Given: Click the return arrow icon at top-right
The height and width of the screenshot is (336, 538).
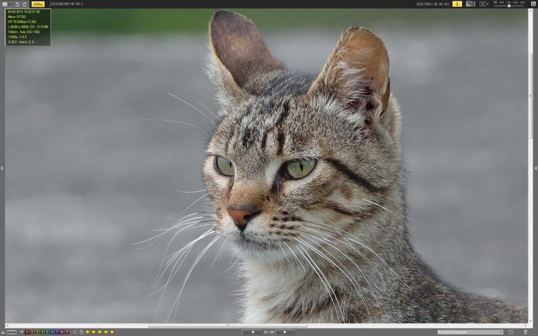Looking at the screenshot, I should click(x=533, y=4).
